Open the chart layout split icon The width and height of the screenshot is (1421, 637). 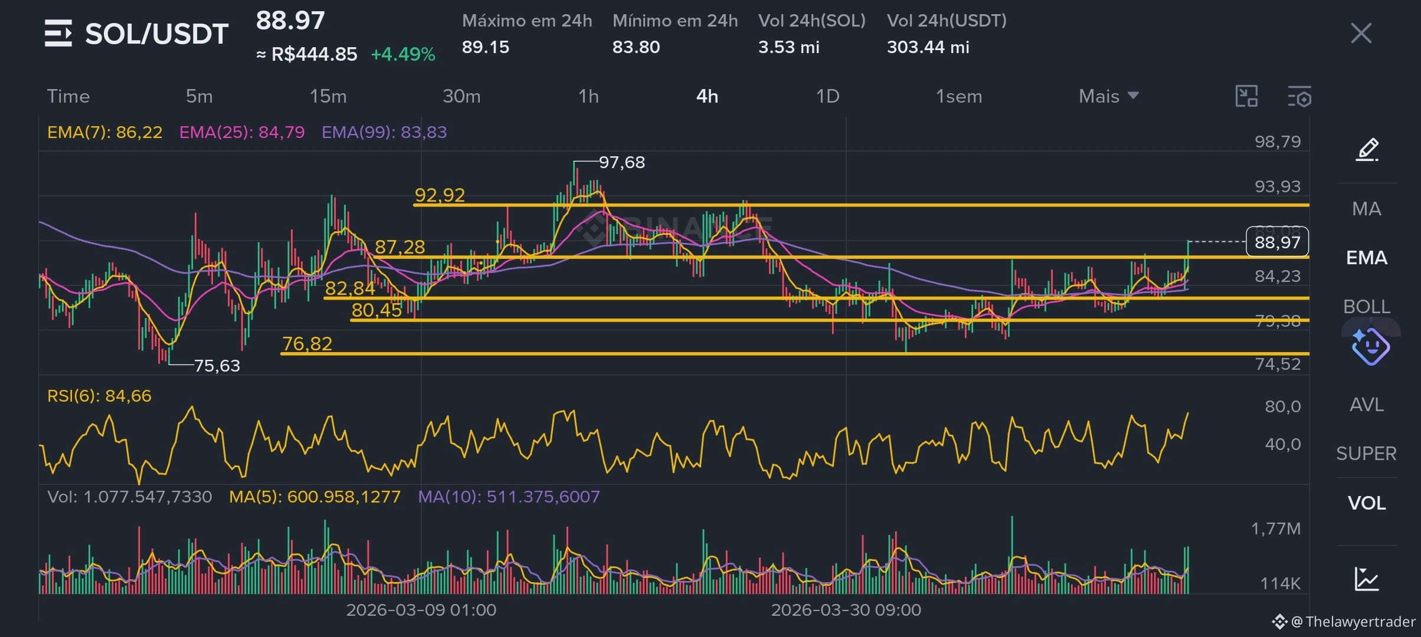point(1246,96)
